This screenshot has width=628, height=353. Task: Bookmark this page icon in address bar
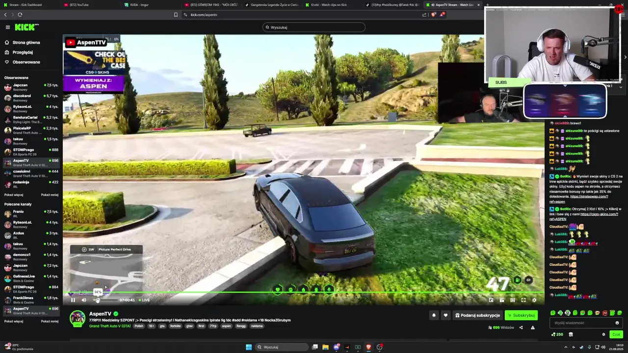pyautogui.click(x=176, y=15)
